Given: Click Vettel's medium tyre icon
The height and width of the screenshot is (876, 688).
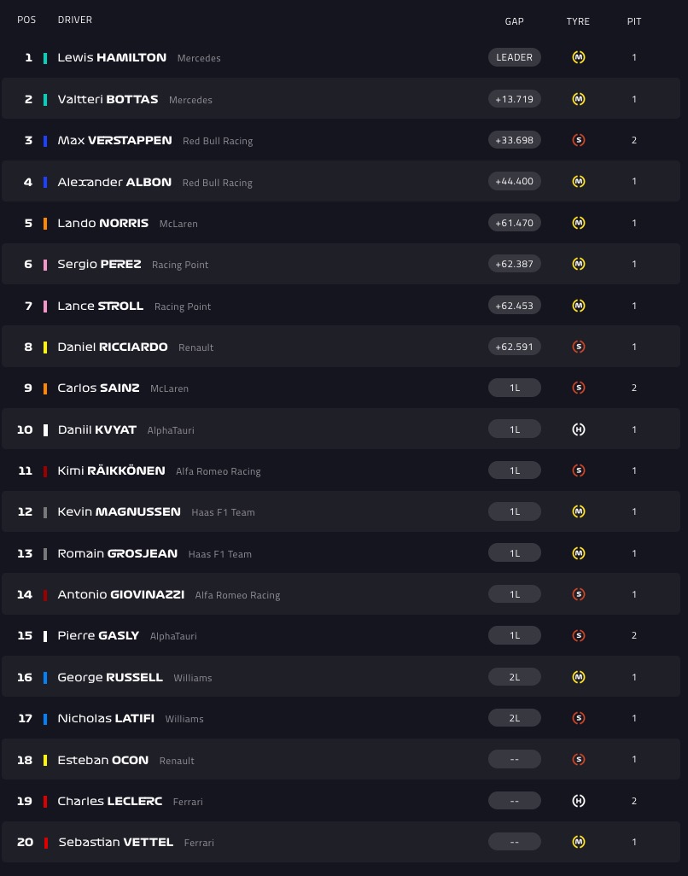Looking at the screenshot, I should 578,842.
